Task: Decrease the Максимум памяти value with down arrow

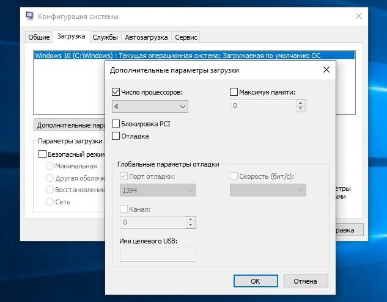Action: coord(300,109)
